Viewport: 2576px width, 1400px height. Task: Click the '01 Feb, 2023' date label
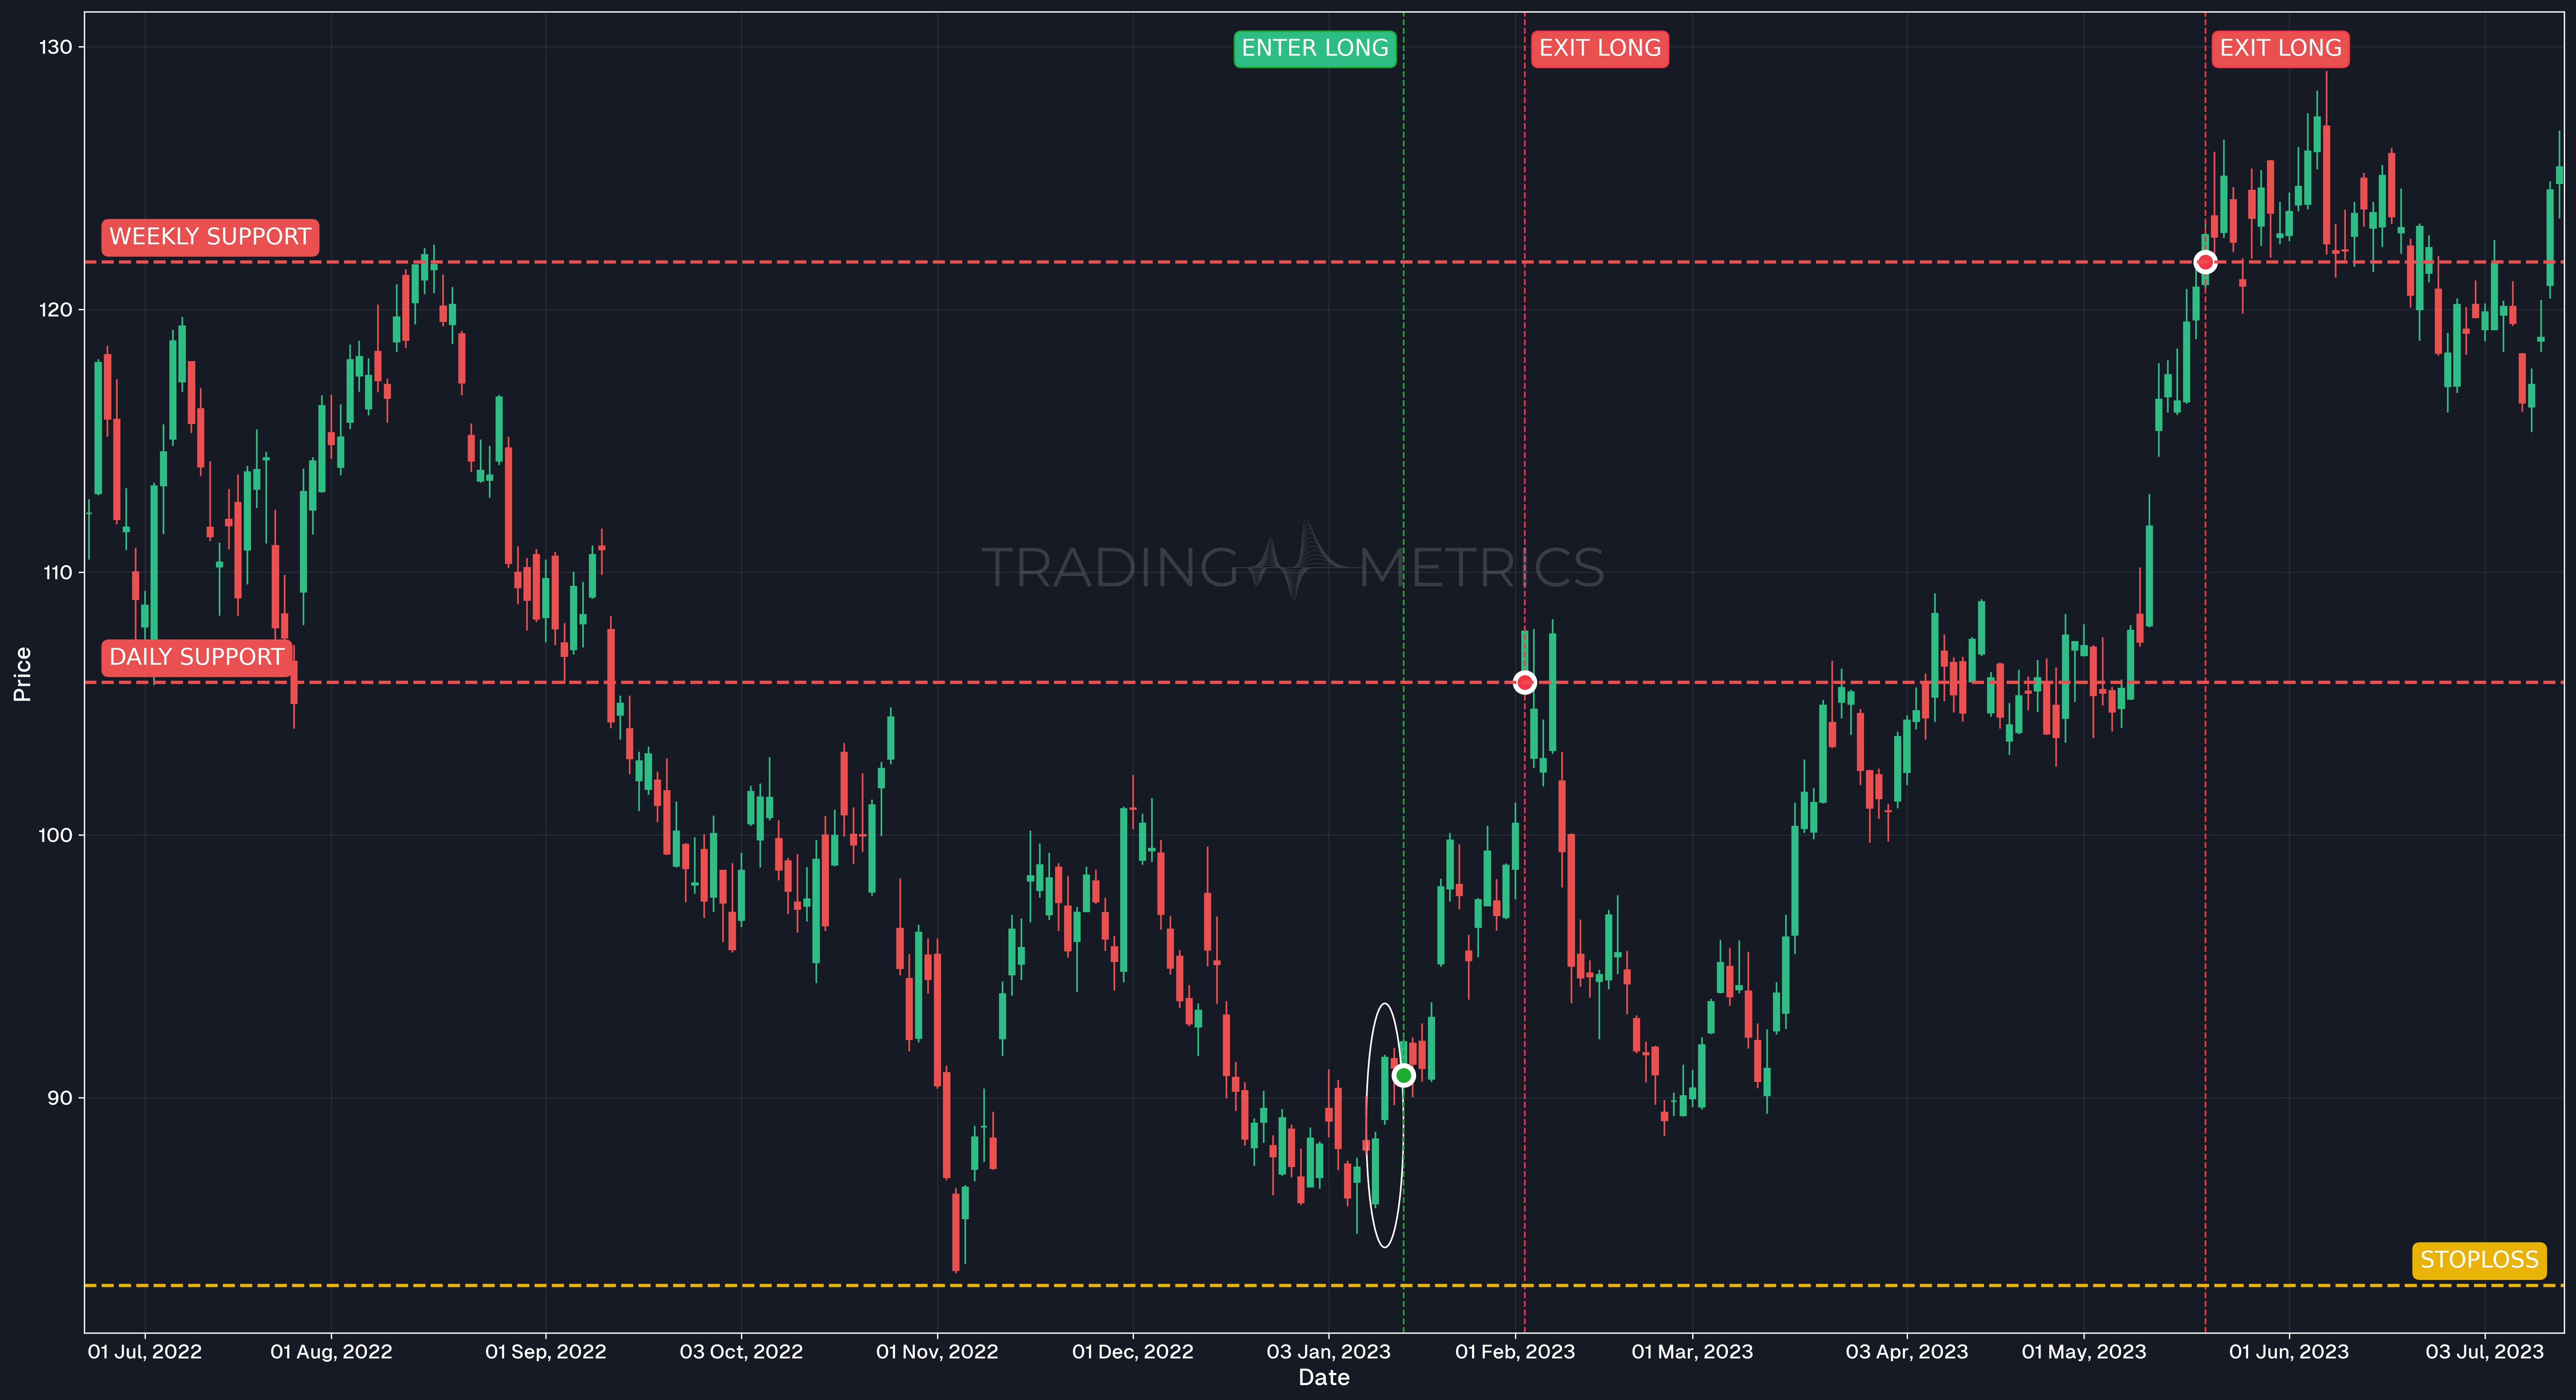(x=1515, y=1352)
